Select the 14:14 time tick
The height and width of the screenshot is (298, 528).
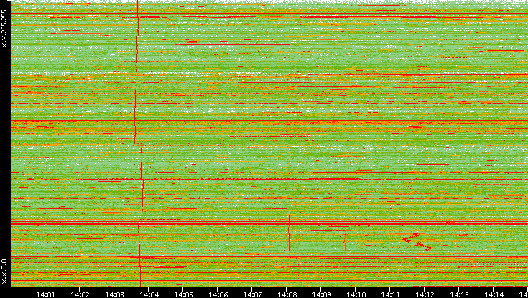494,293
